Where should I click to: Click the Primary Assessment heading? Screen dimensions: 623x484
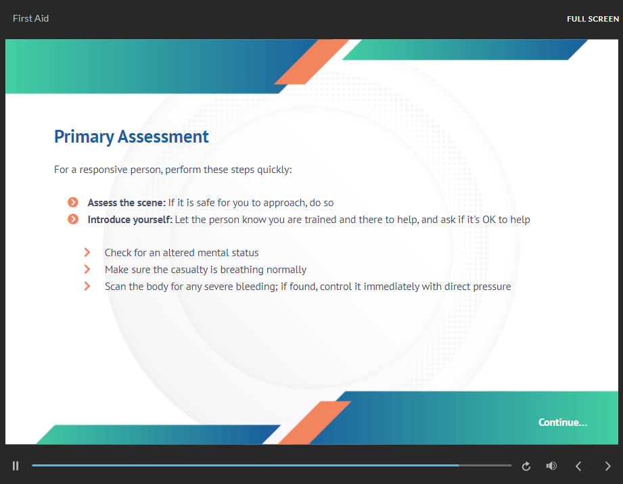coord(131,137)
